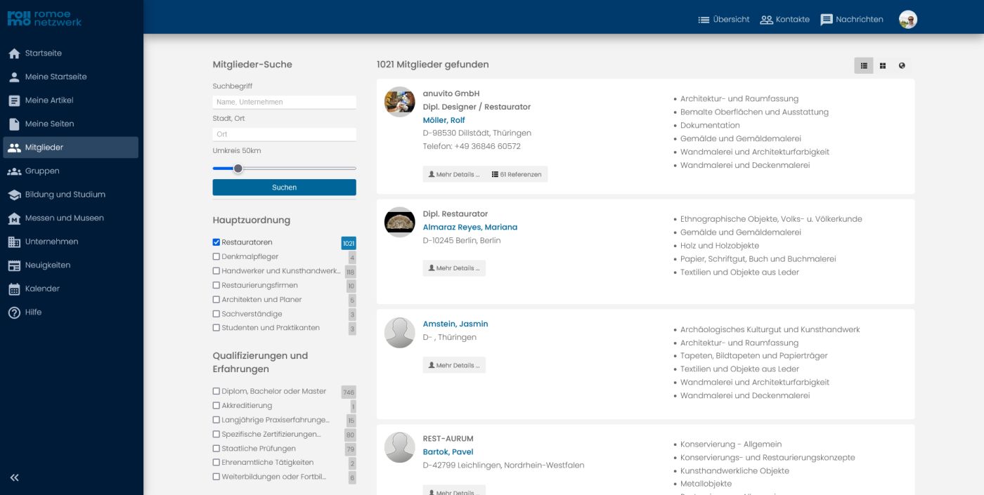Open Möller, Rolf profile link
The image size is (984, 495).
tap(444, 120)
